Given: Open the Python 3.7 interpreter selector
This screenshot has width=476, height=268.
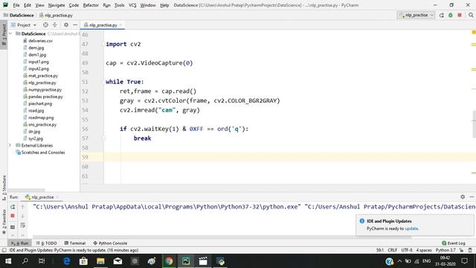Looking at the screenshot, I should pyautogui.click(x=446, y=250).
